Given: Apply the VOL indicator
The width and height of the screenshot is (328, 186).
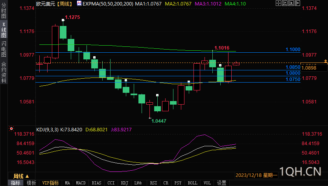Looking at the screenshot, I should pos(207,183).
